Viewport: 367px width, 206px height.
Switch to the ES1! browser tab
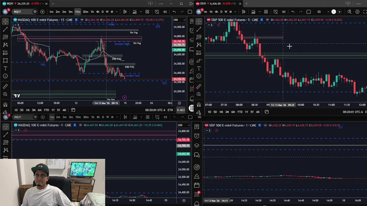pyautogui.click(x=218, y=3)
